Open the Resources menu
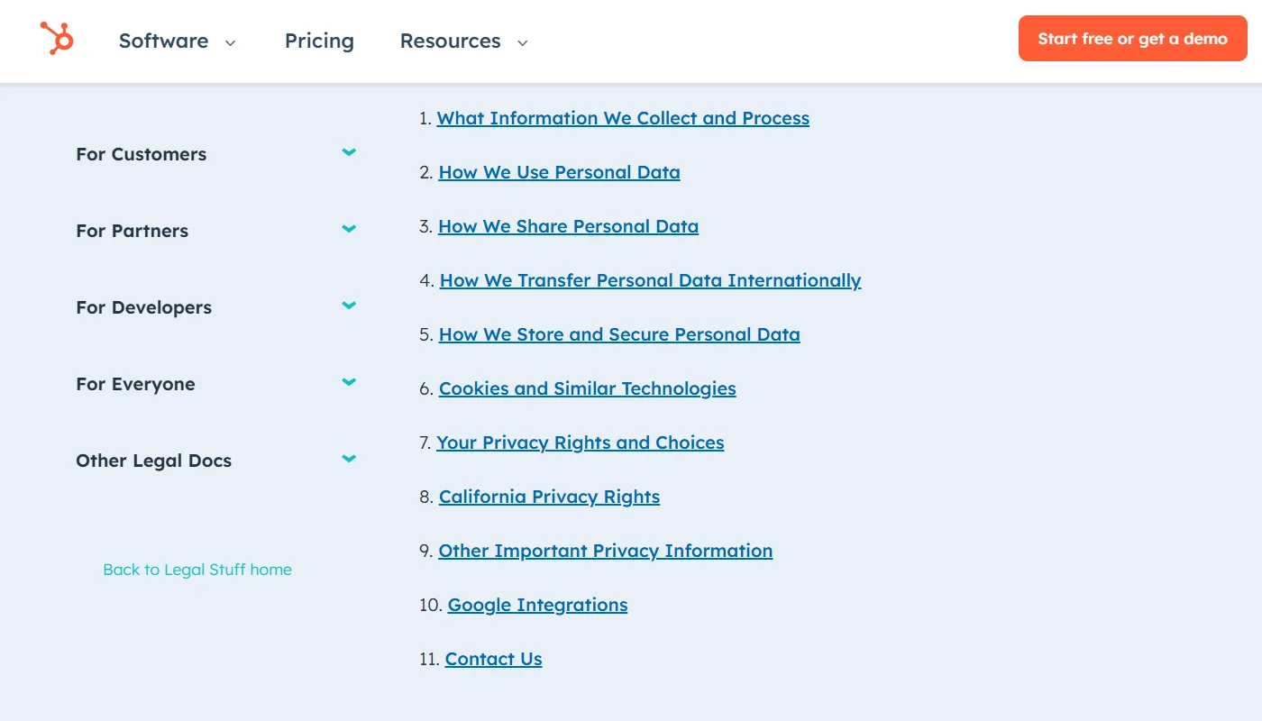This screenshot has height=721, width=1262. click(x=450, y=41)
